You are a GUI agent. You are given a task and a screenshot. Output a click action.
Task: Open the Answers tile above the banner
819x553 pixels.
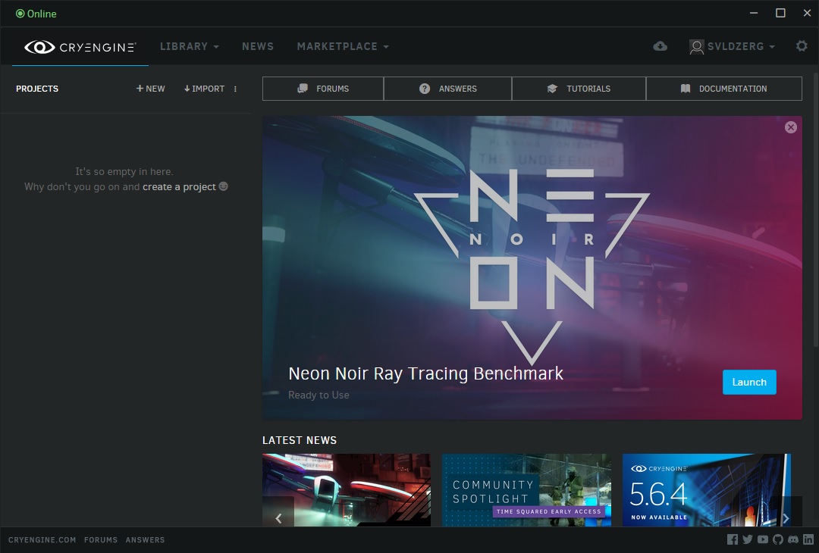coord(447,89)
